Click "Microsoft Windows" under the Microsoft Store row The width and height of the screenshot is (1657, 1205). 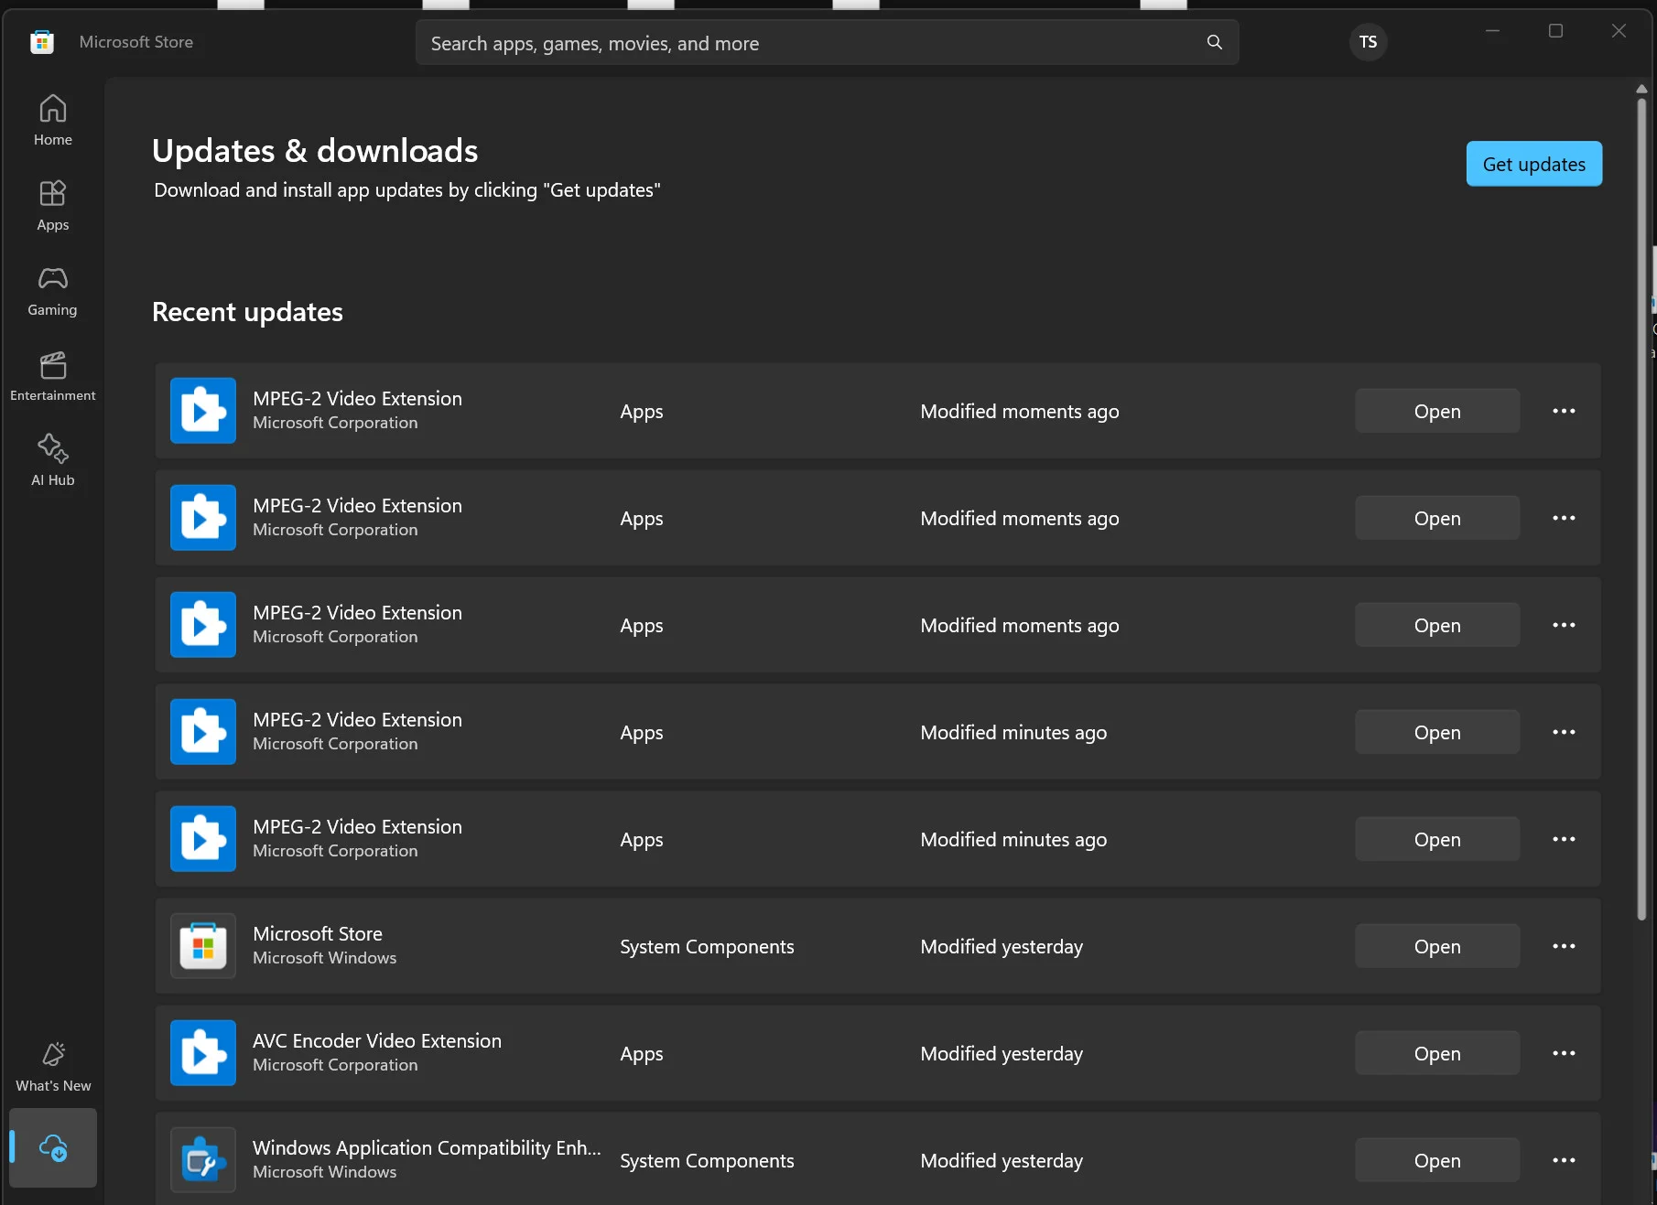click(325, 958)
